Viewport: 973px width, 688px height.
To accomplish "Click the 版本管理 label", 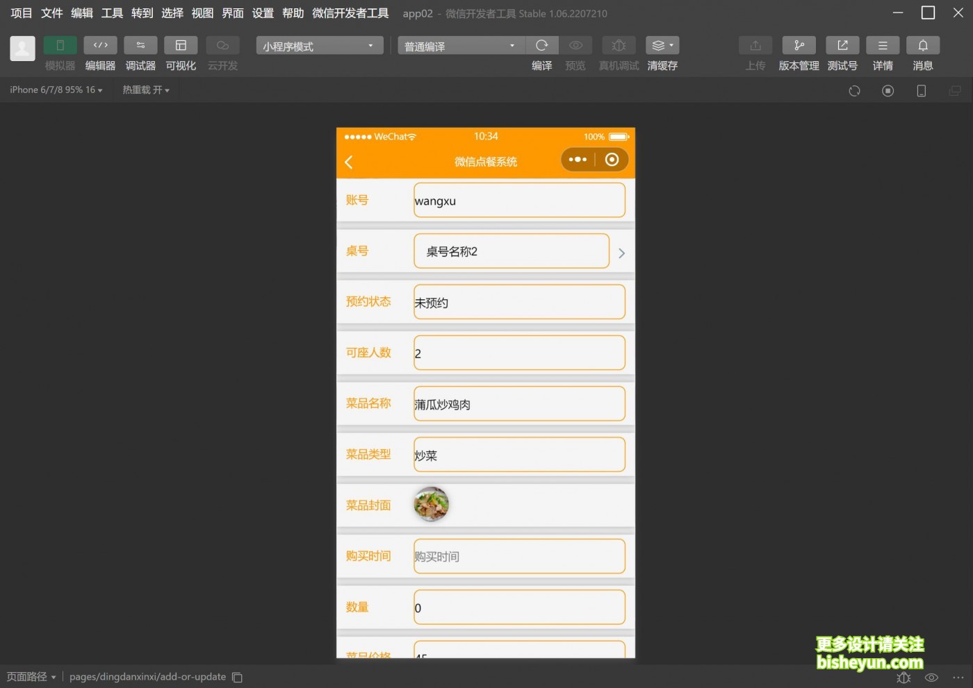I will click(799, 66).
